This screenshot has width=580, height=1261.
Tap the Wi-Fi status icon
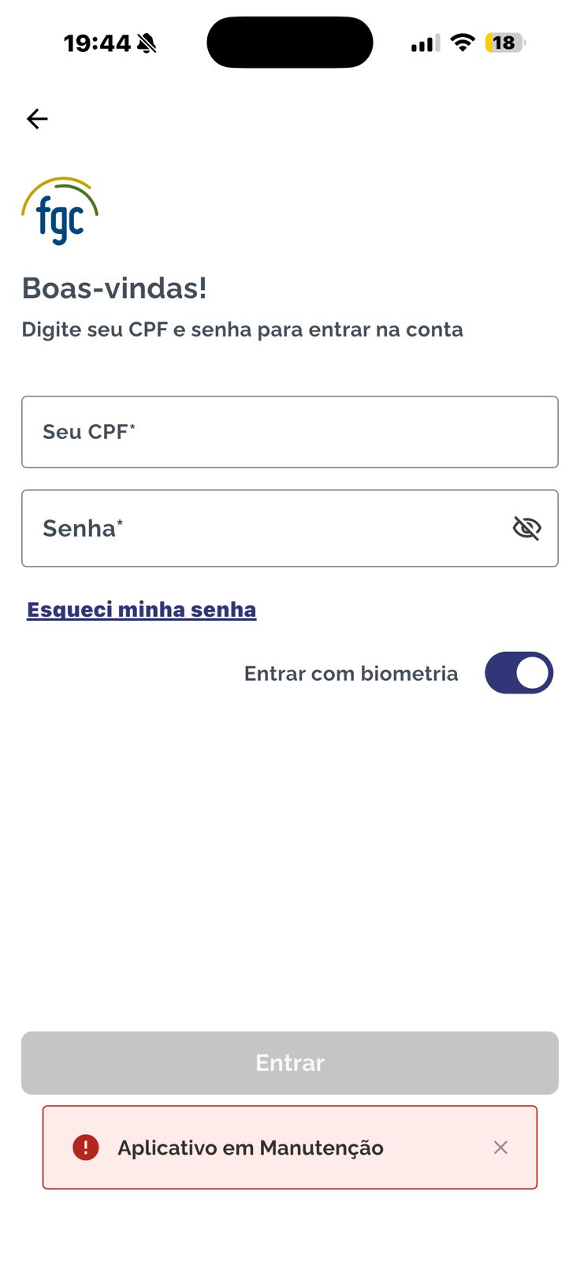pos(463,43)
